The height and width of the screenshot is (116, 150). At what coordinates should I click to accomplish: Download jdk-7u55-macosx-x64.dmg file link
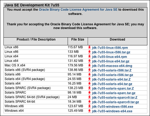pyautogui.click(x=112, y=66)
